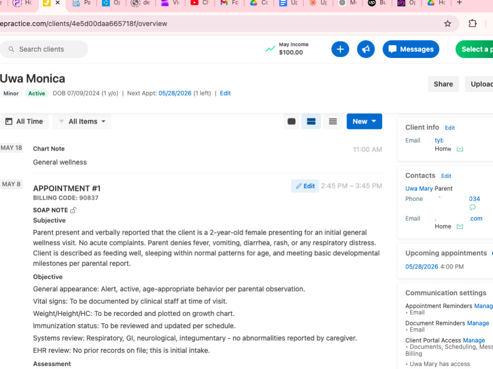Open Uwa Mary contact link

tap(419, 188)
